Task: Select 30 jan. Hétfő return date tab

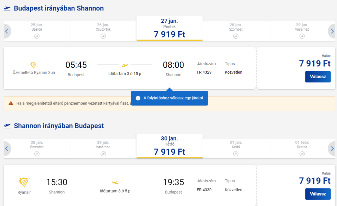Action: (x=169, y=146)
